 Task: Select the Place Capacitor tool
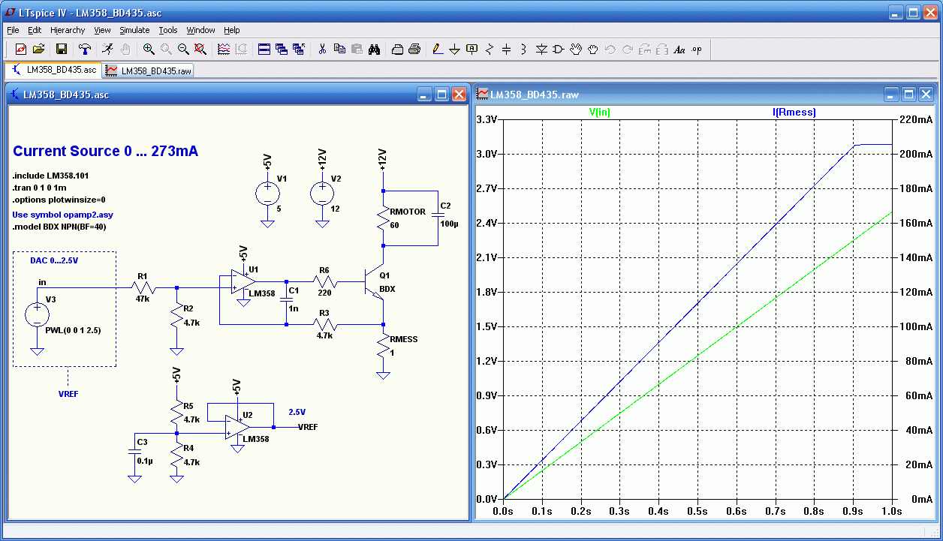pyautogui.click(x=507, y=50)
